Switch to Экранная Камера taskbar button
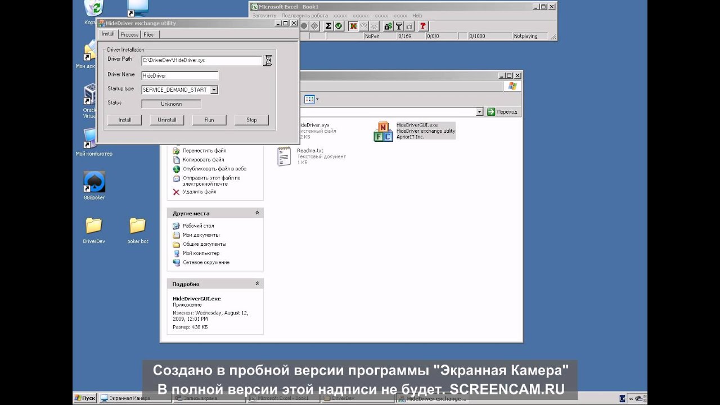Viewport: 720px width, 405px height. pyautogui.click(x=134, y=398)
